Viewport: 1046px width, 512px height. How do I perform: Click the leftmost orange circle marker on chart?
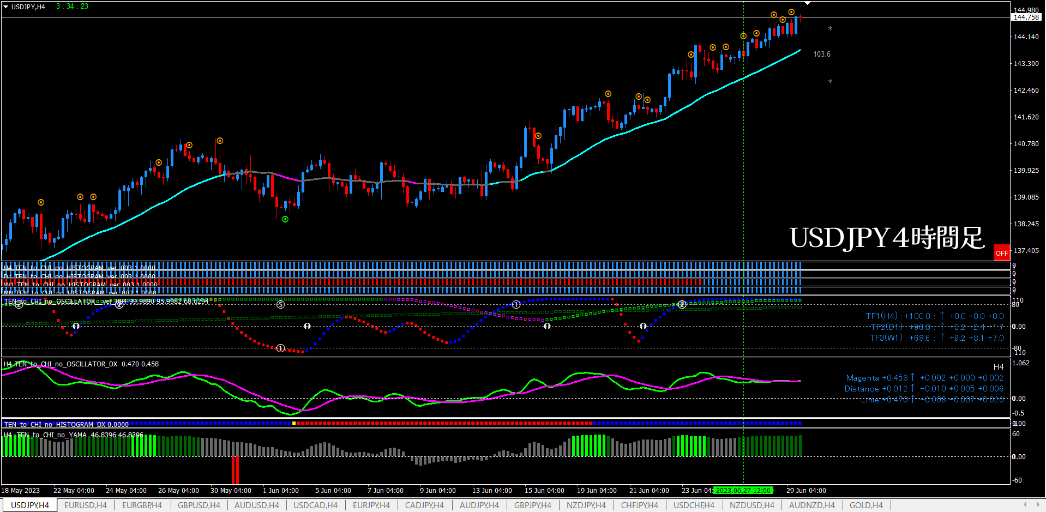[41, 202]
